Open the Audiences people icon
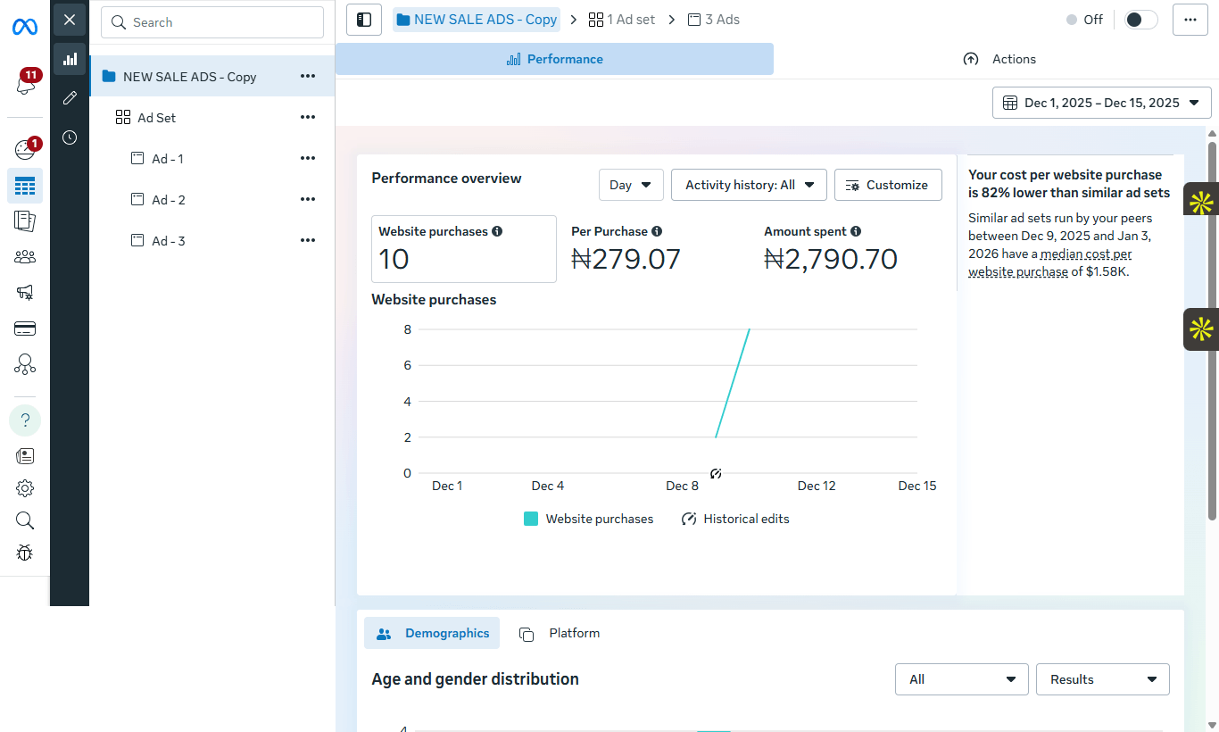1219x732 pixels. click(x=25, y=257)
